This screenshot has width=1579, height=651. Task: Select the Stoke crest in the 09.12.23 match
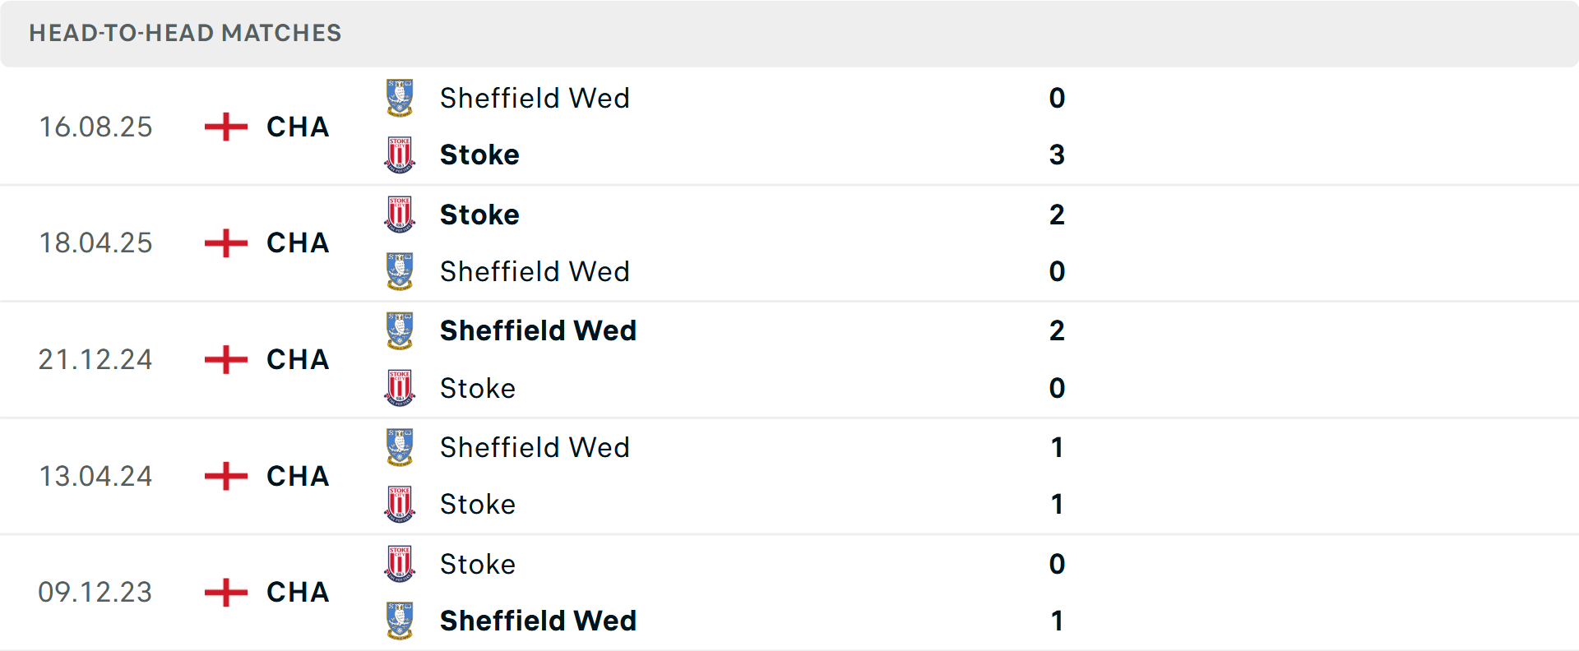pyautogui.click(x=399, y=564)
